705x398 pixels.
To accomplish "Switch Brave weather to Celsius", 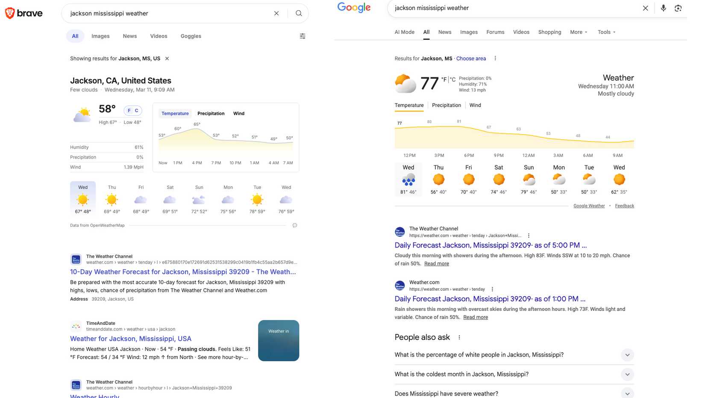I will click(x=137, y=110).
